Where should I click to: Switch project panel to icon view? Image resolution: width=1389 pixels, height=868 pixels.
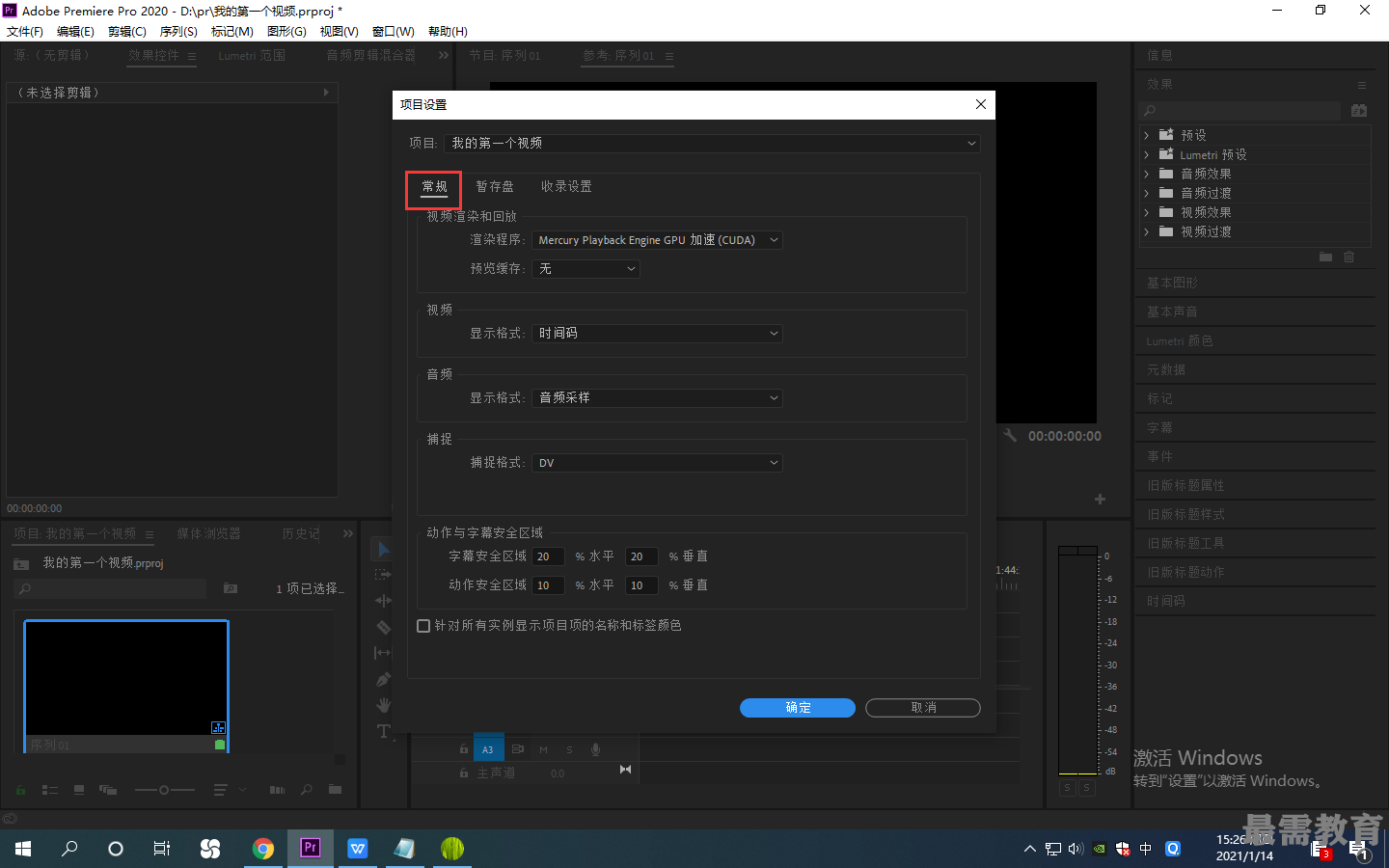[x=79, y=790]
